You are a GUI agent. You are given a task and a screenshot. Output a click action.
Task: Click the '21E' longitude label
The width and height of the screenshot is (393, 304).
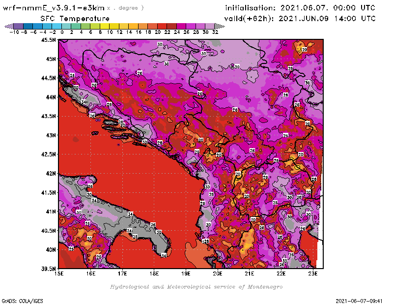pyautogui.click(x=250, y=274)
